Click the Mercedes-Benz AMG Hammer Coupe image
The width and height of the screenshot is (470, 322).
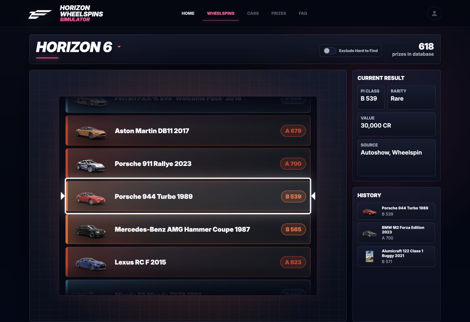(91, 231)
